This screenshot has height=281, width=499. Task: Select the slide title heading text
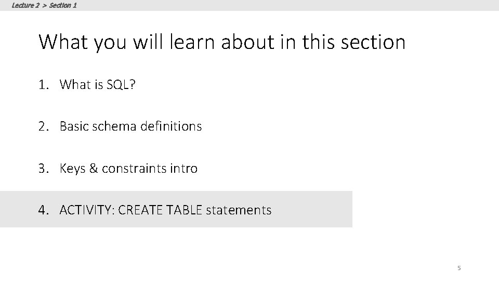pyautogui.click(x=222, y=42)
